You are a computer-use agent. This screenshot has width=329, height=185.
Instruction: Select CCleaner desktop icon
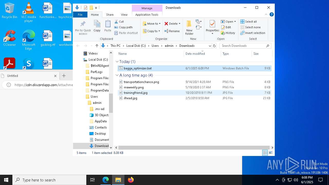click(x=10, y=38)
